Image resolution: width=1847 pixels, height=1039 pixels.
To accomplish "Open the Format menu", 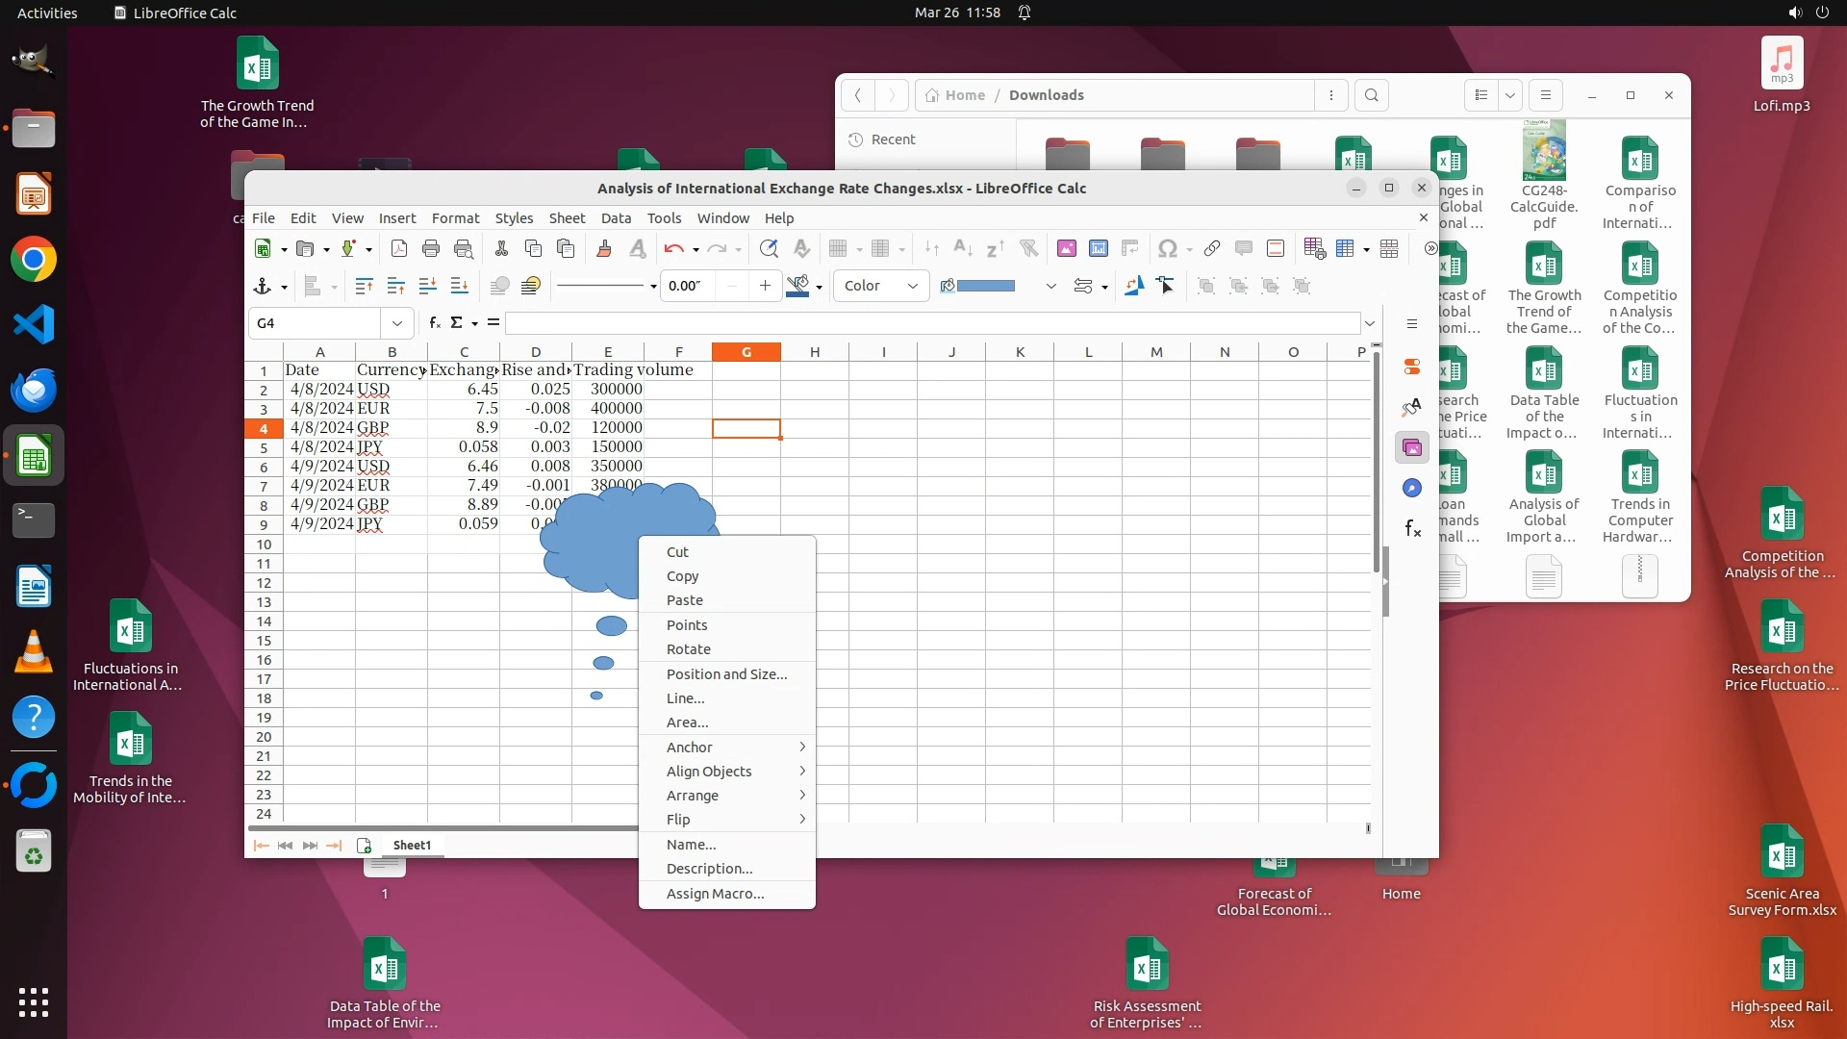I will (455, 218).
